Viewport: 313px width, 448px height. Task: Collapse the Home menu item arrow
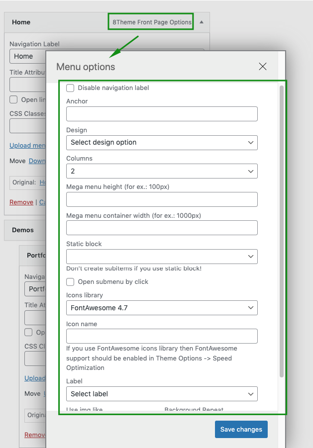pyautogui.click(x=202, y=22)
